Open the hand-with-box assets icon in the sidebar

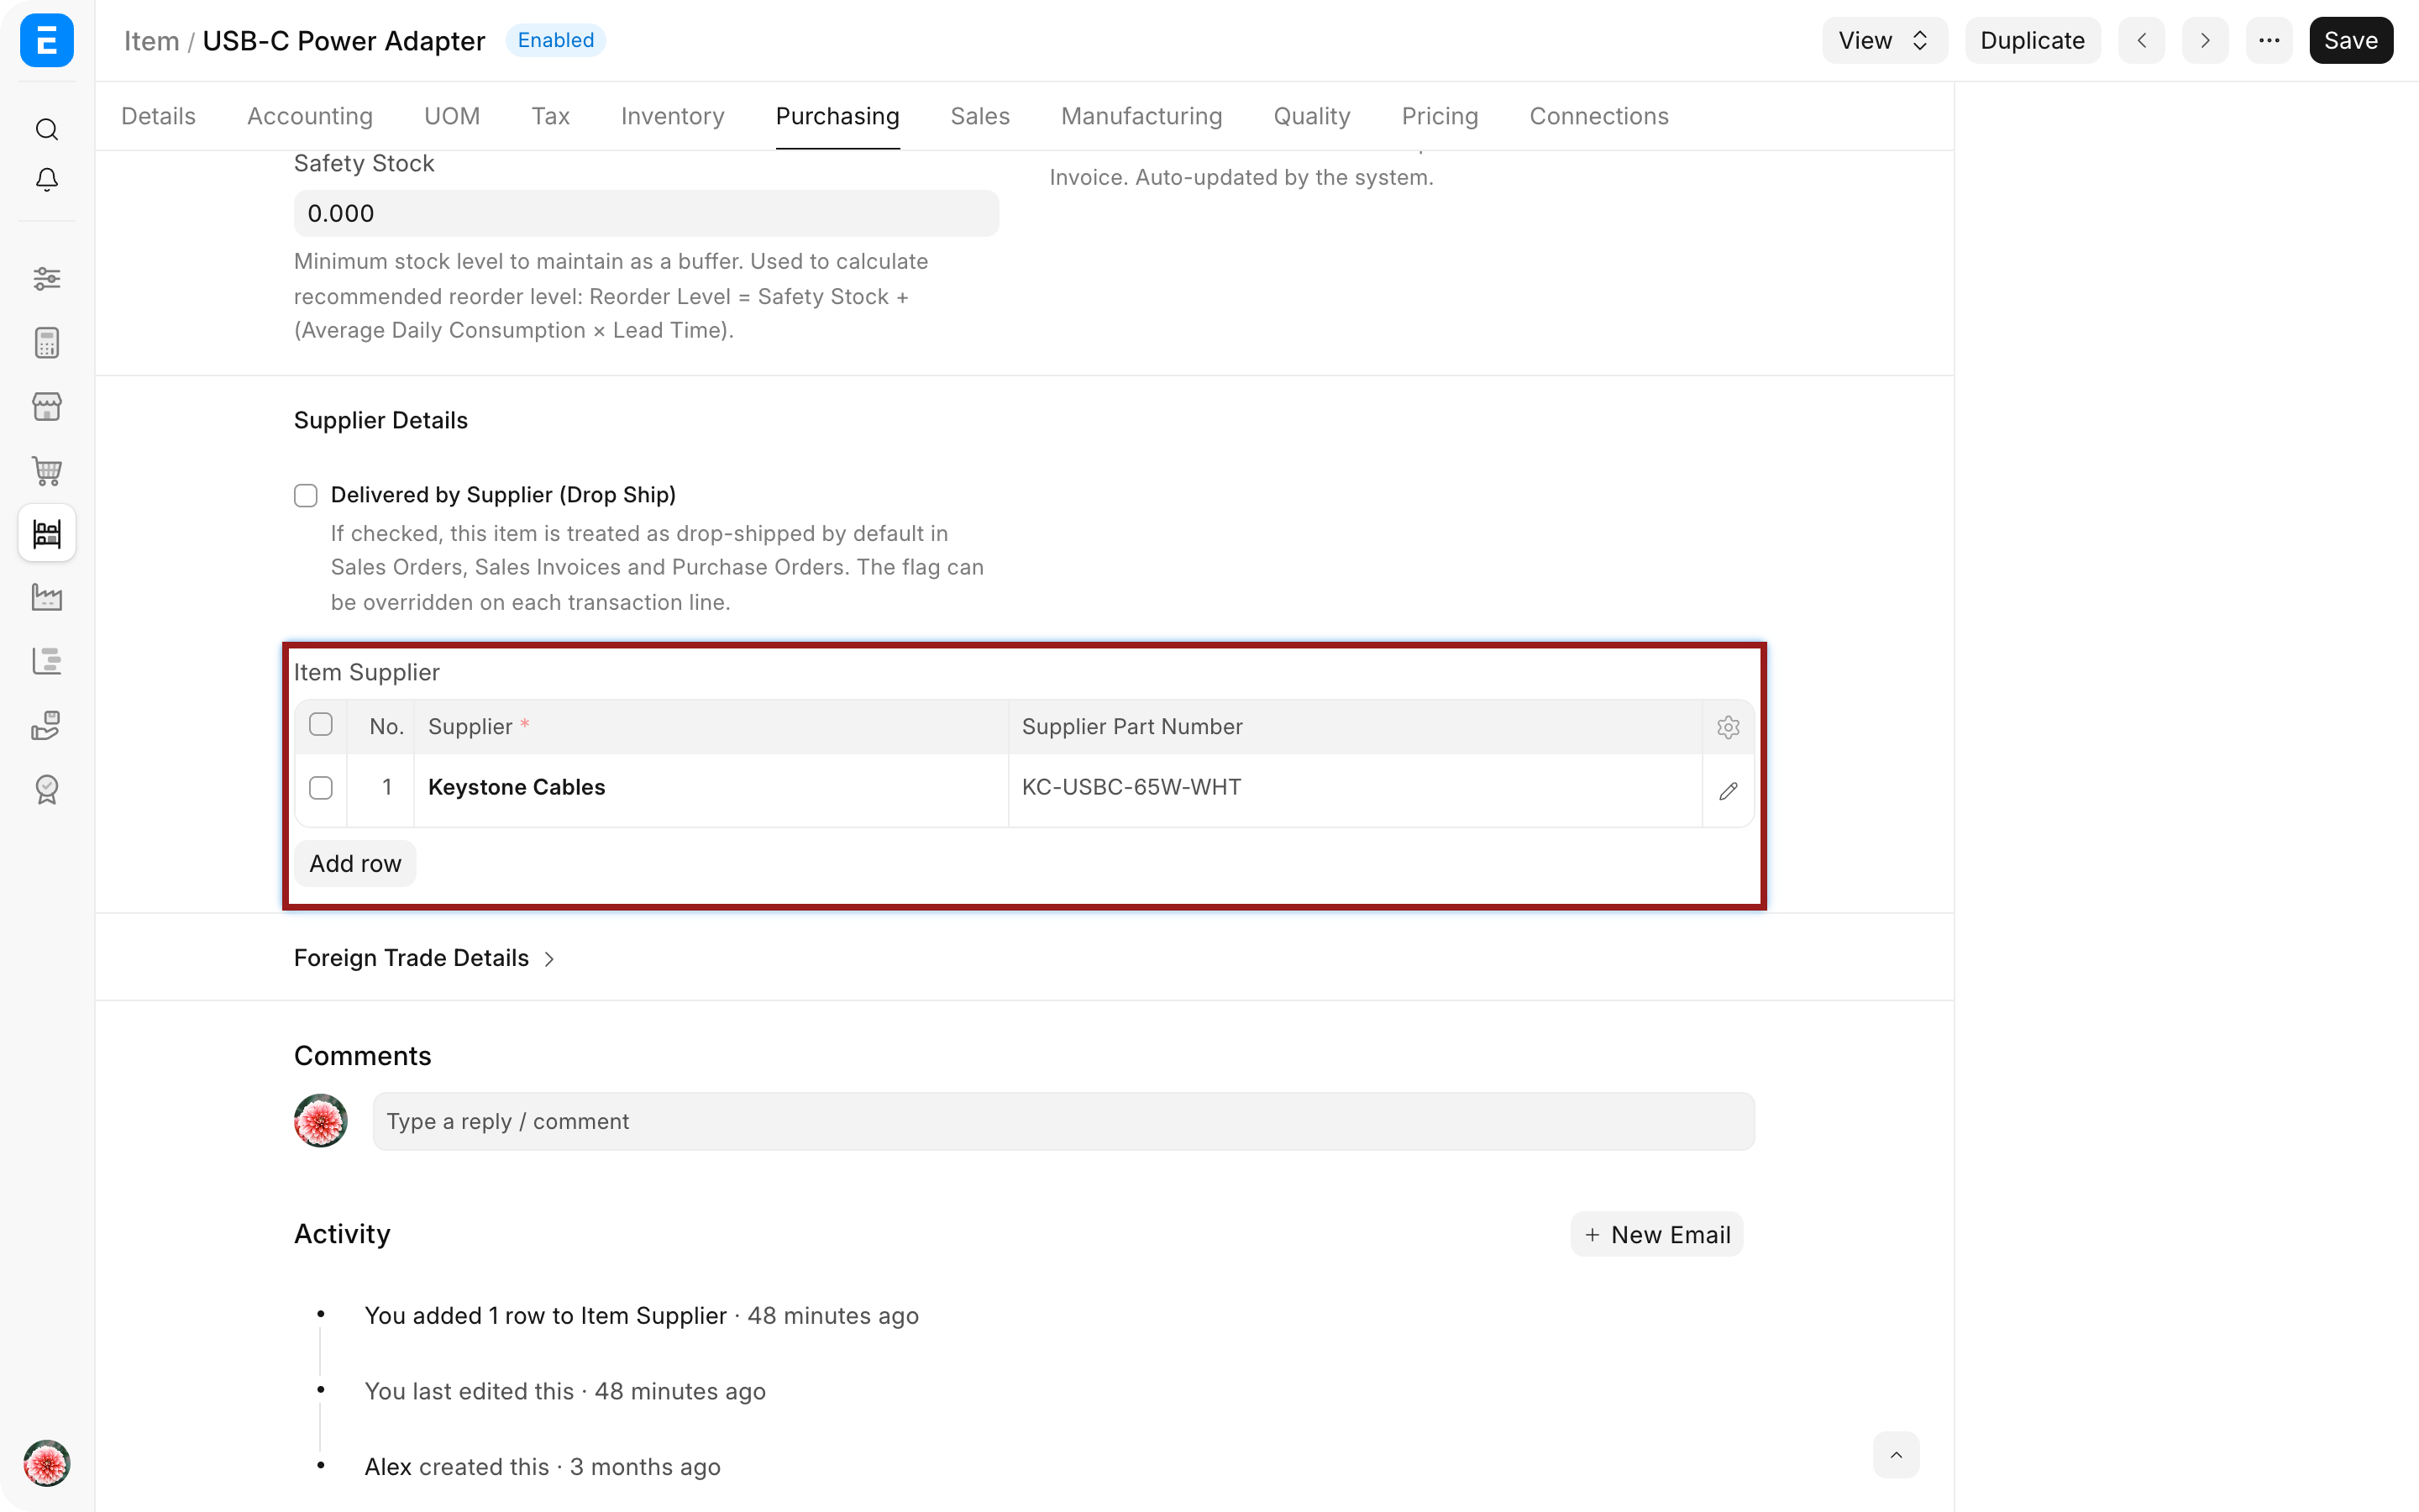[47, 725]
